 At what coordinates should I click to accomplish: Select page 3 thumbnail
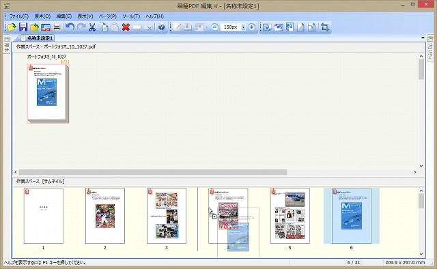pos(167,216)
